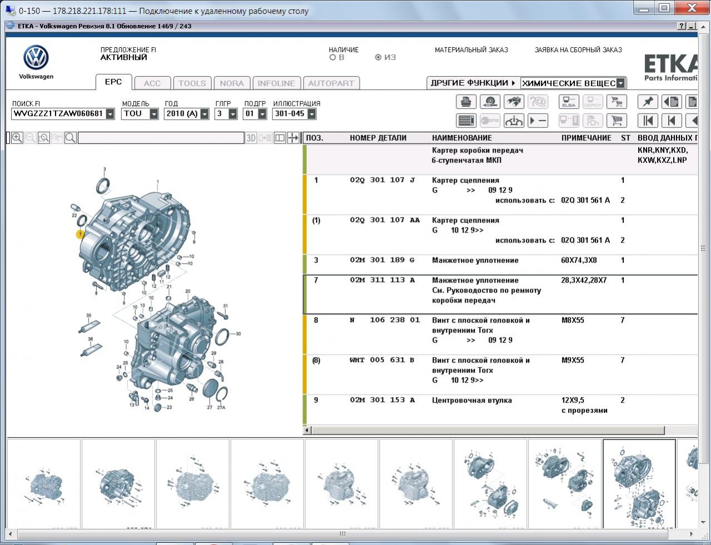This screenshot has height=545, width=711.
Task: Click the Центровочная втулка part name
Action: (x=472, y=400)
